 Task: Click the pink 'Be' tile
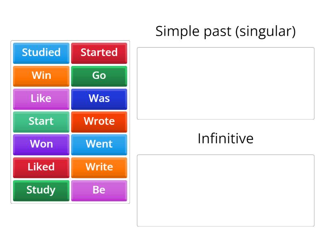pyautogui.click(x=99, y=190)
